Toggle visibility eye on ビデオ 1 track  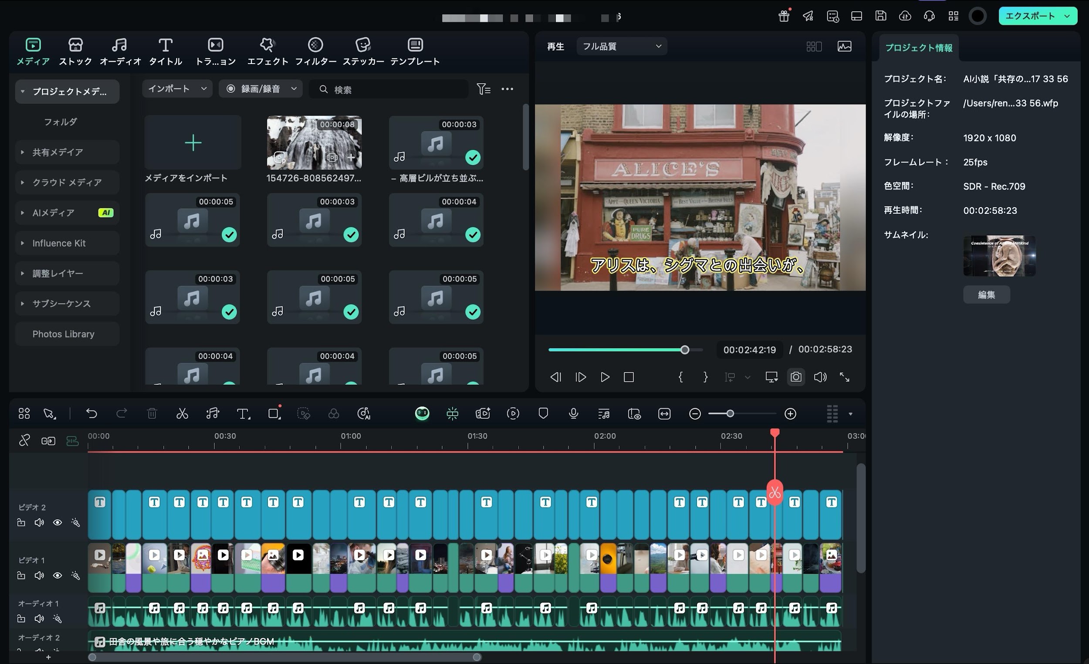click(57, 576)
